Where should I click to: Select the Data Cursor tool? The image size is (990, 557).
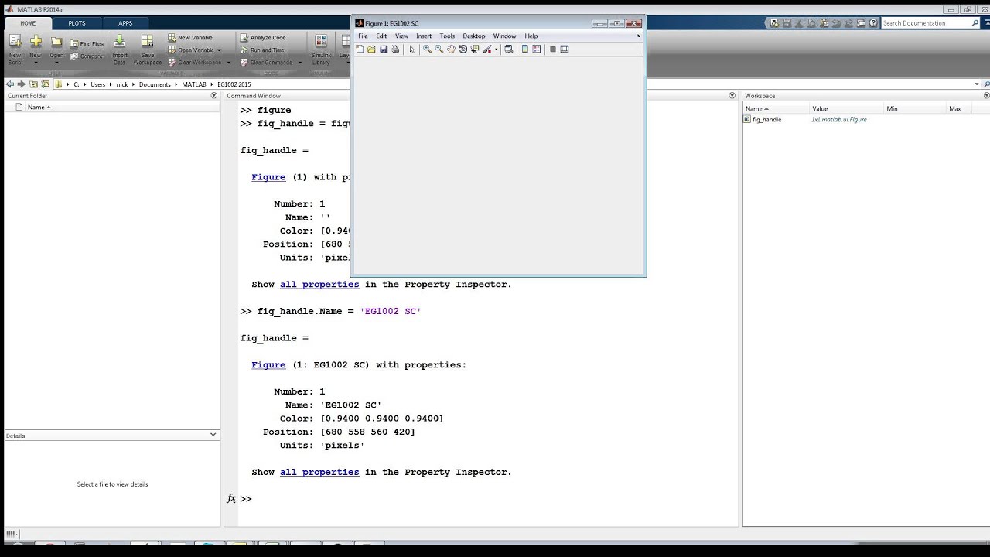tap(475, 50)
